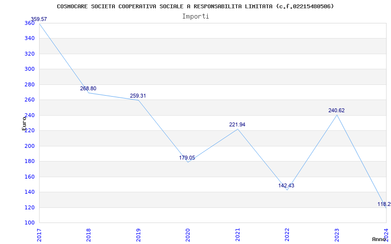The height and width of the screenshot is (244, 391).
Task: Select the 200 tick on the vertical axis
Action: click(x=29, y=146)
